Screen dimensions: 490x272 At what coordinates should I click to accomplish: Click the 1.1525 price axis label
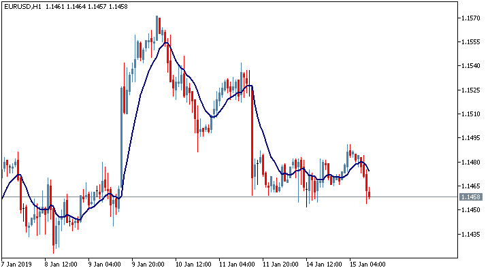click(471, 90)
